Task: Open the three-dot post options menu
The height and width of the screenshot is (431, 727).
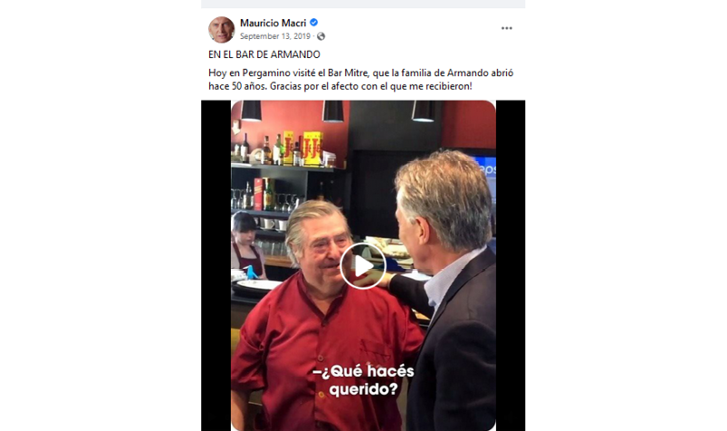Action: click(x=506, y=28)
